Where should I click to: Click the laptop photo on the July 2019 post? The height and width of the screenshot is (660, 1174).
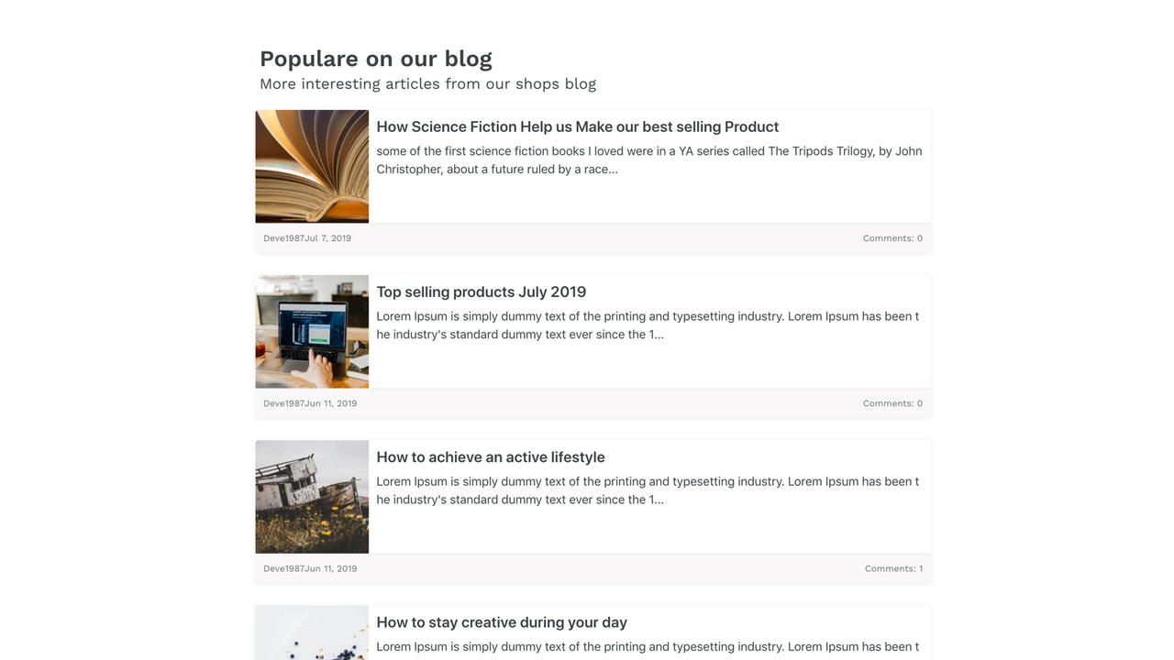(x=312, y=331)
